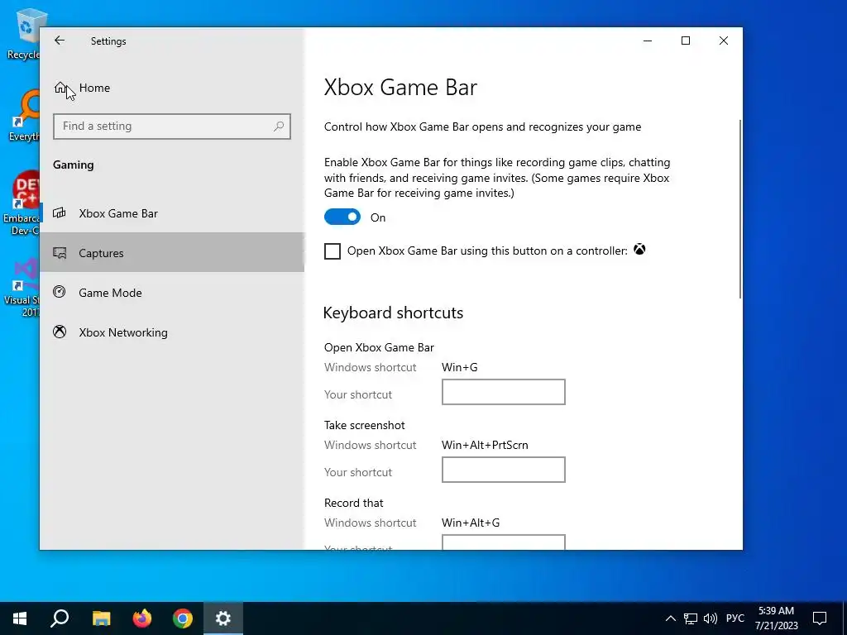
Task: Select the Recycle Bin desktop icon
Action: coord(23,34)
